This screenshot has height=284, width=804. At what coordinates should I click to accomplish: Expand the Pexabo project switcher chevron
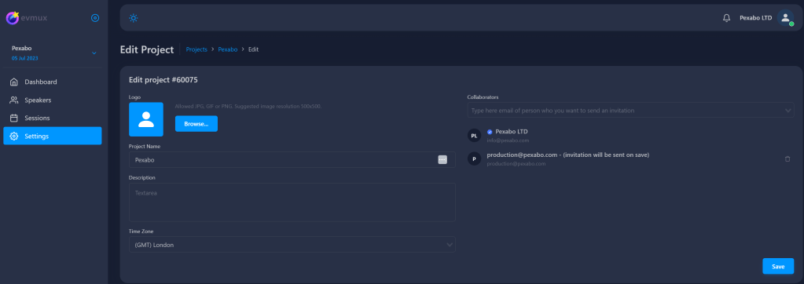click(94, 53)
